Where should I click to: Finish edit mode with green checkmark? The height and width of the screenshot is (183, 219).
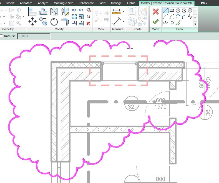155,21
